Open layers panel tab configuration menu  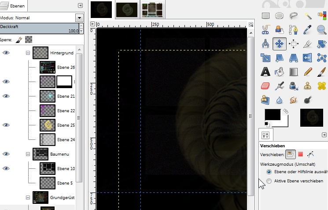[80, 5]
